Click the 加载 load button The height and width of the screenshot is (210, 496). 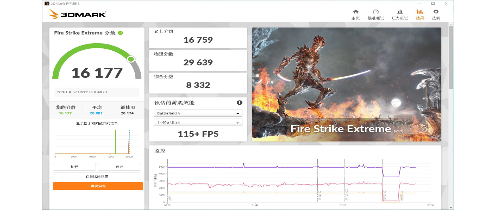click(x=74, y=167)
